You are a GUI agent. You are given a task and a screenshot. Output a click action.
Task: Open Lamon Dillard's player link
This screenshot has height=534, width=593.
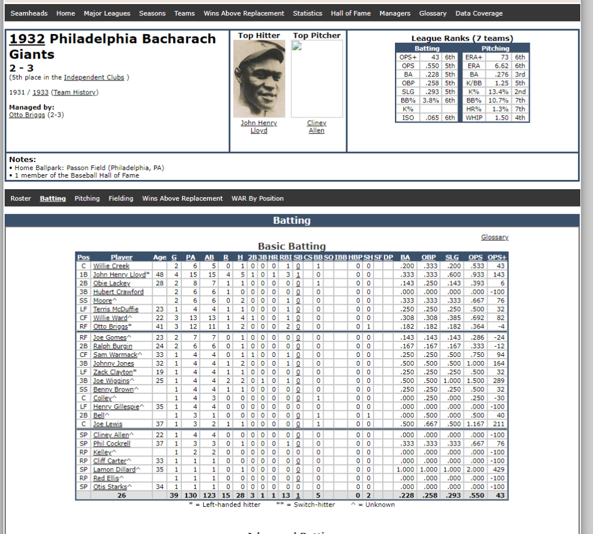pos(114,469)
